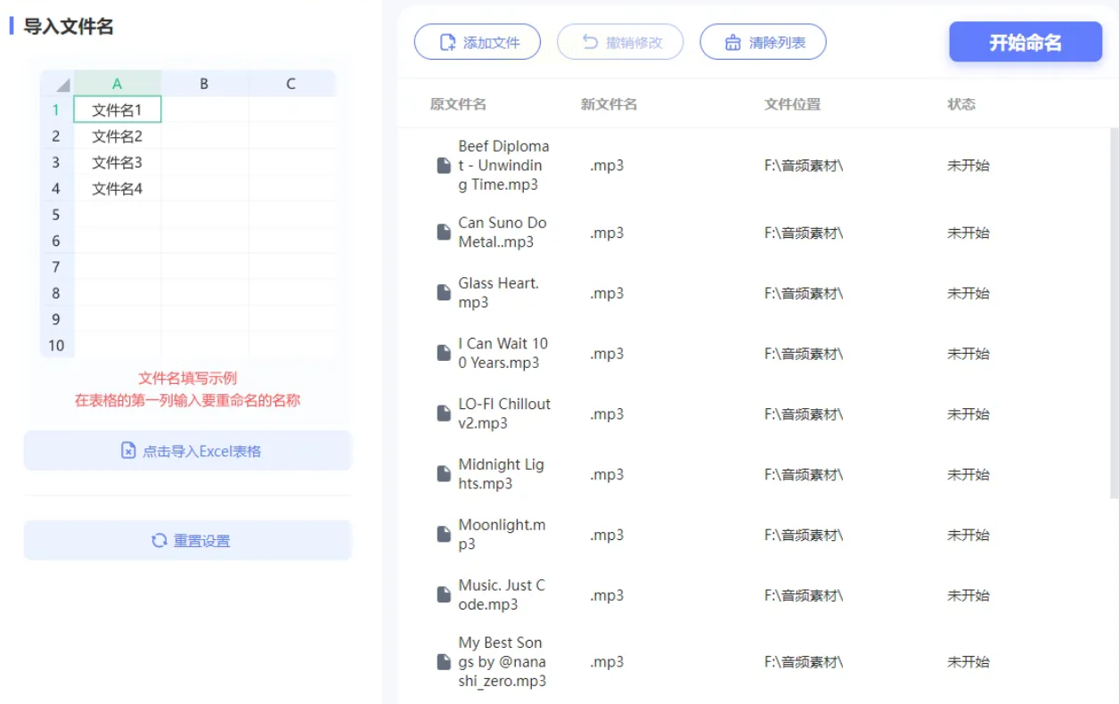
Task: Click the select-all triangle in spreadsheet corner
Action: coord(62,86)
